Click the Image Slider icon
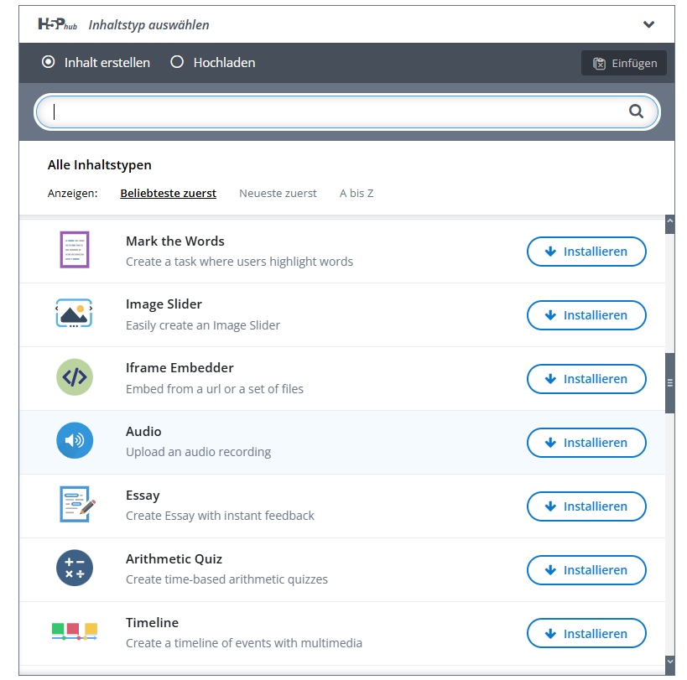Image resolution: width=687 pixels, height=680 pixels. pos(75,314)
